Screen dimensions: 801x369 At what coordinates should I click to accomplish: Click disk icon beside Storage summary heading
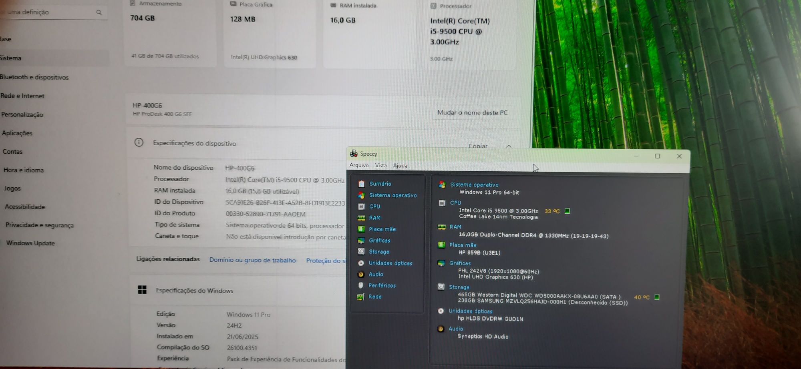pos(441,287)
